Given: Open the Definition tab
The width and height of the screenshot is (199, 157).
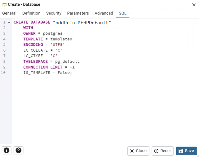Looking at the screenshot, I should 31,13.
